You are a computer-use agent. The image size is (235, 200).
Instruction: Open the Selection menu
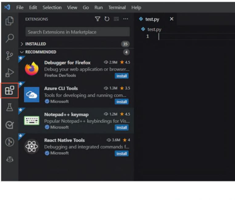click(52, 8)
